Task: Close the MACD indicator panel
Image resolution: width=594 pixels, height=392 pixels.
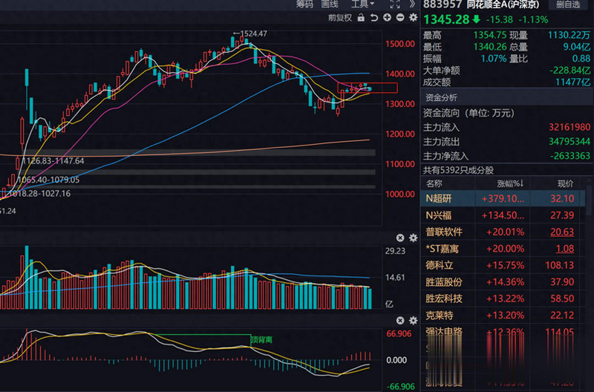Action: [399, 321]
